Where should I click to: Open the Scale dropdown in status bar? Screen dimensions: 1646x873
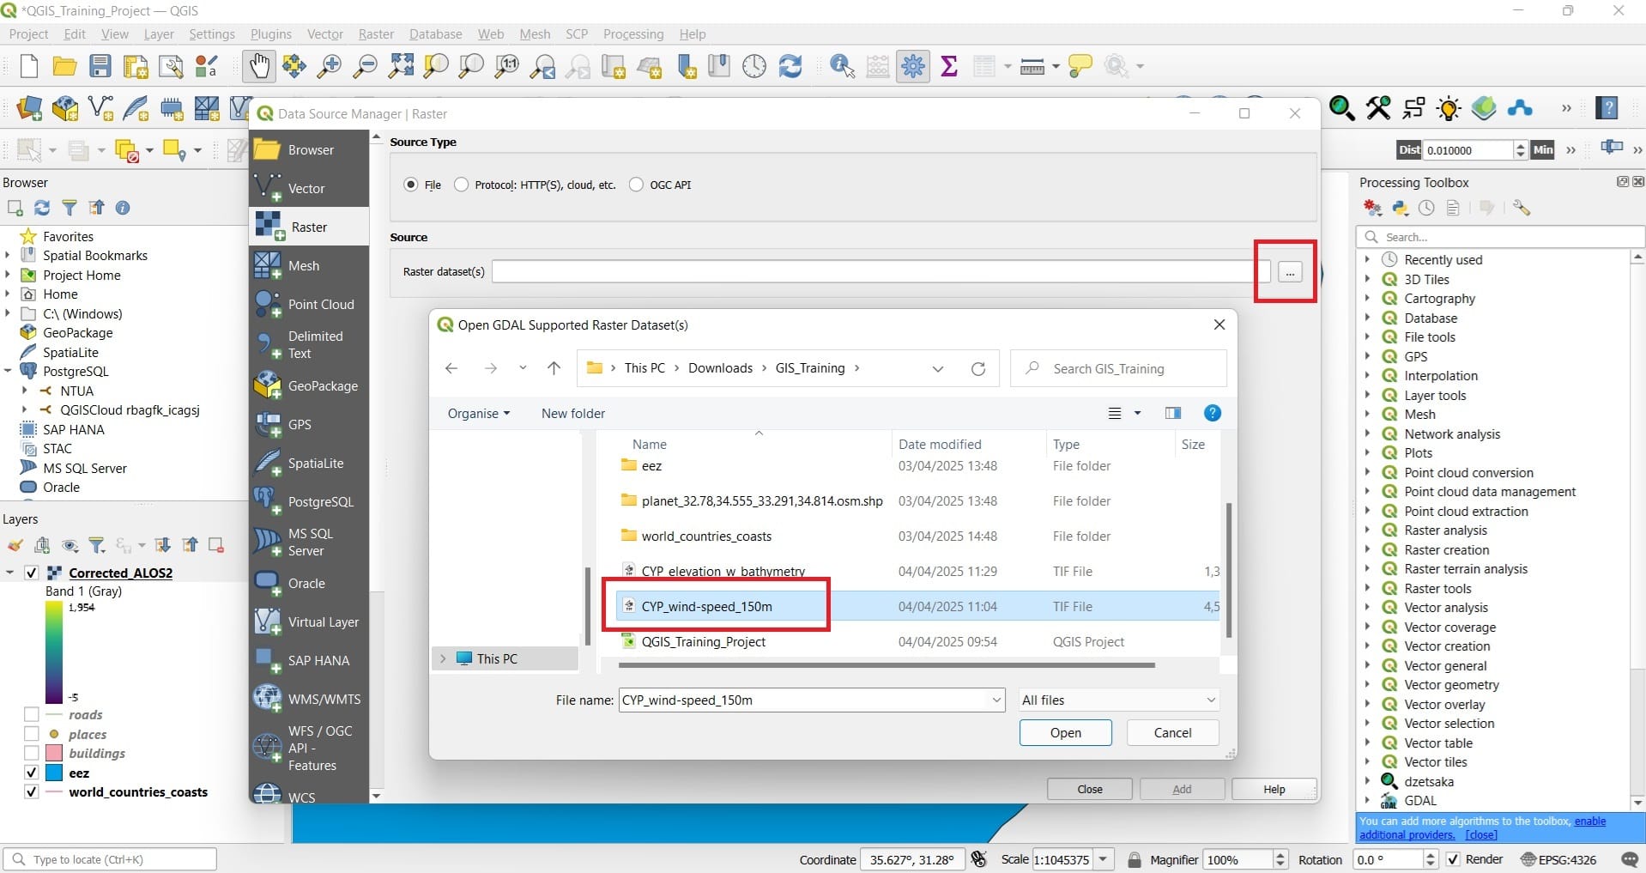[1104, 859]
